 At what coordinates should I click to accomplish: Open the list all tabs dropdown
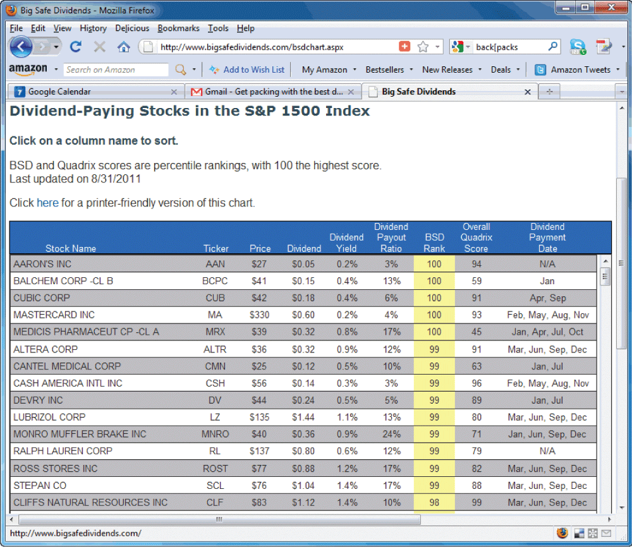pos(622,92)
